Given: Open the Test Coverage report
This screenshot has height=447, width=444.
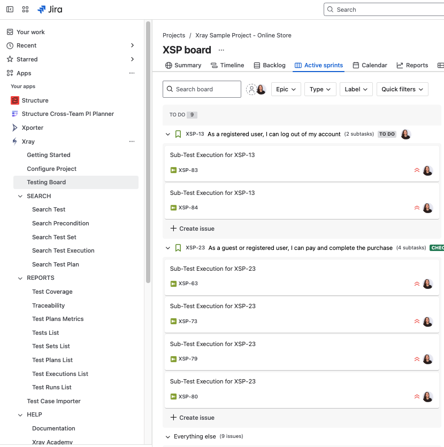Looking at the screenshot, I should tap(52, 292).
